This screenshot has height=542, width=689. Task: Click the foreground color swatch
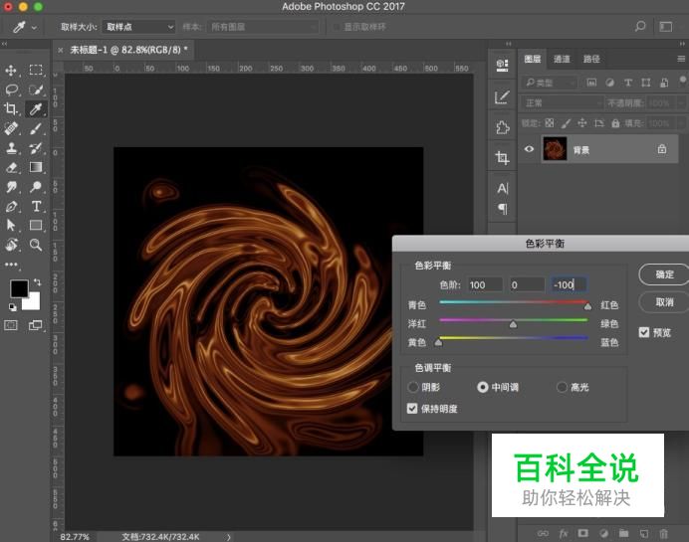pyautogui.click(x=19, y=288)
